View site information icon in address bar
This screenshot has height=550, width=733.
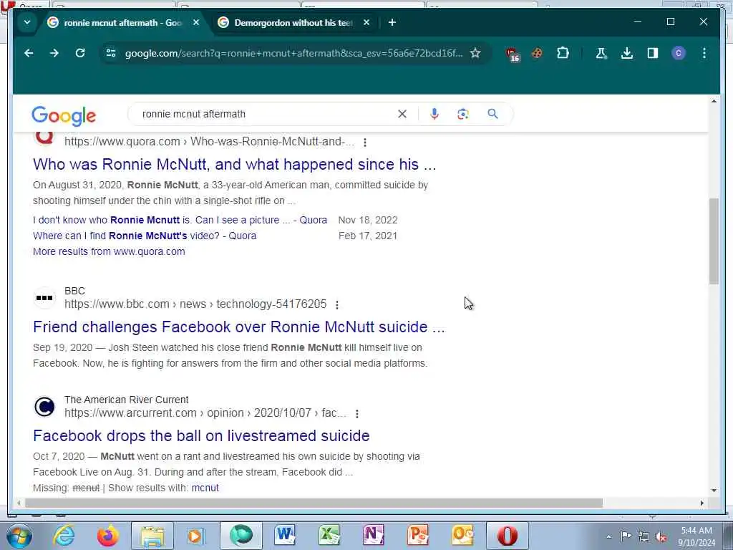[111, 53]
